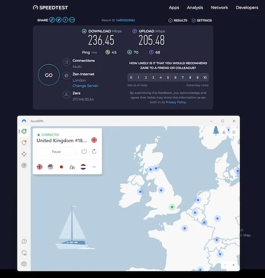Rate recommendation score 0
265x278 pixels.
click(x=131, y=78)
